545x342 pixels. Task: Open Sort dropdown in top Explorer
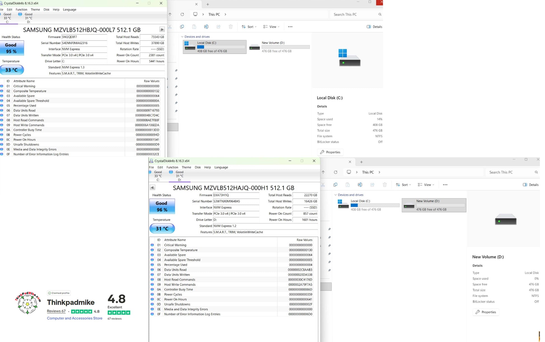[x=249, y=27]
